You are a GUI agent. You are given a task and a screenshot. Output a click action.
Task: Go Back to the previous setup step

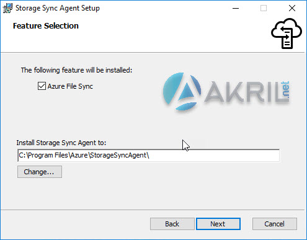tap(172, 224)
